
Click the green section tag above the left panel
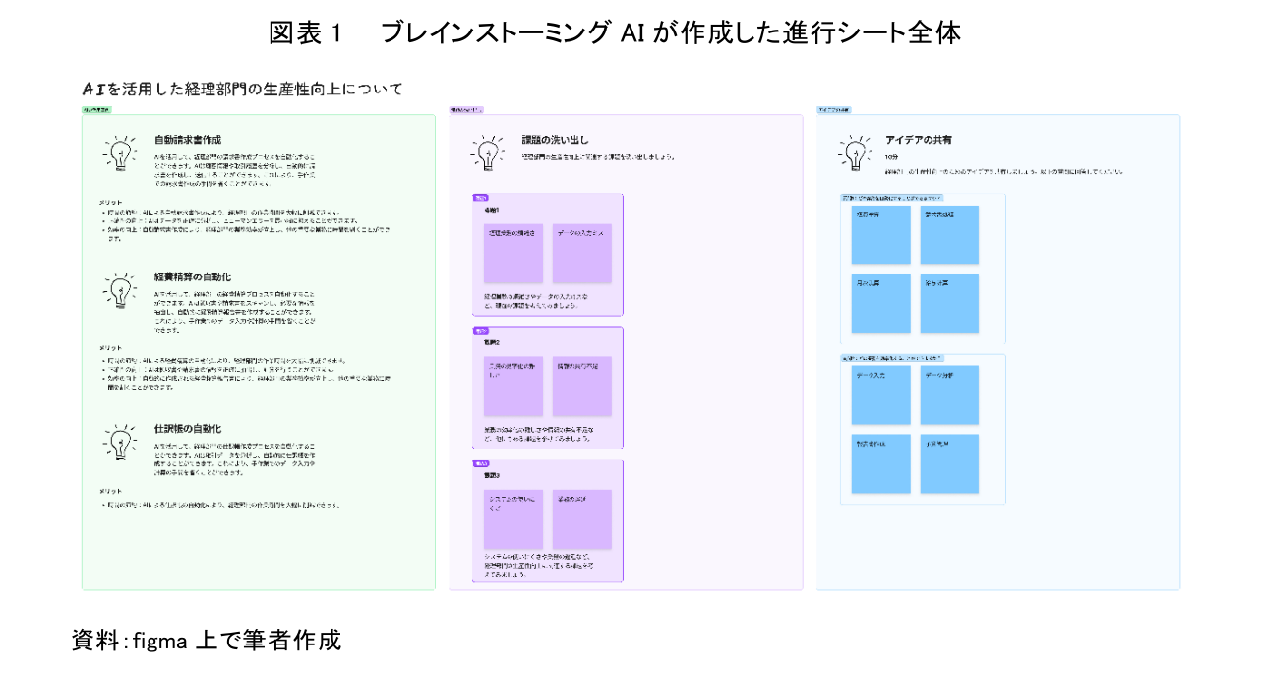(x=98, y=110)
